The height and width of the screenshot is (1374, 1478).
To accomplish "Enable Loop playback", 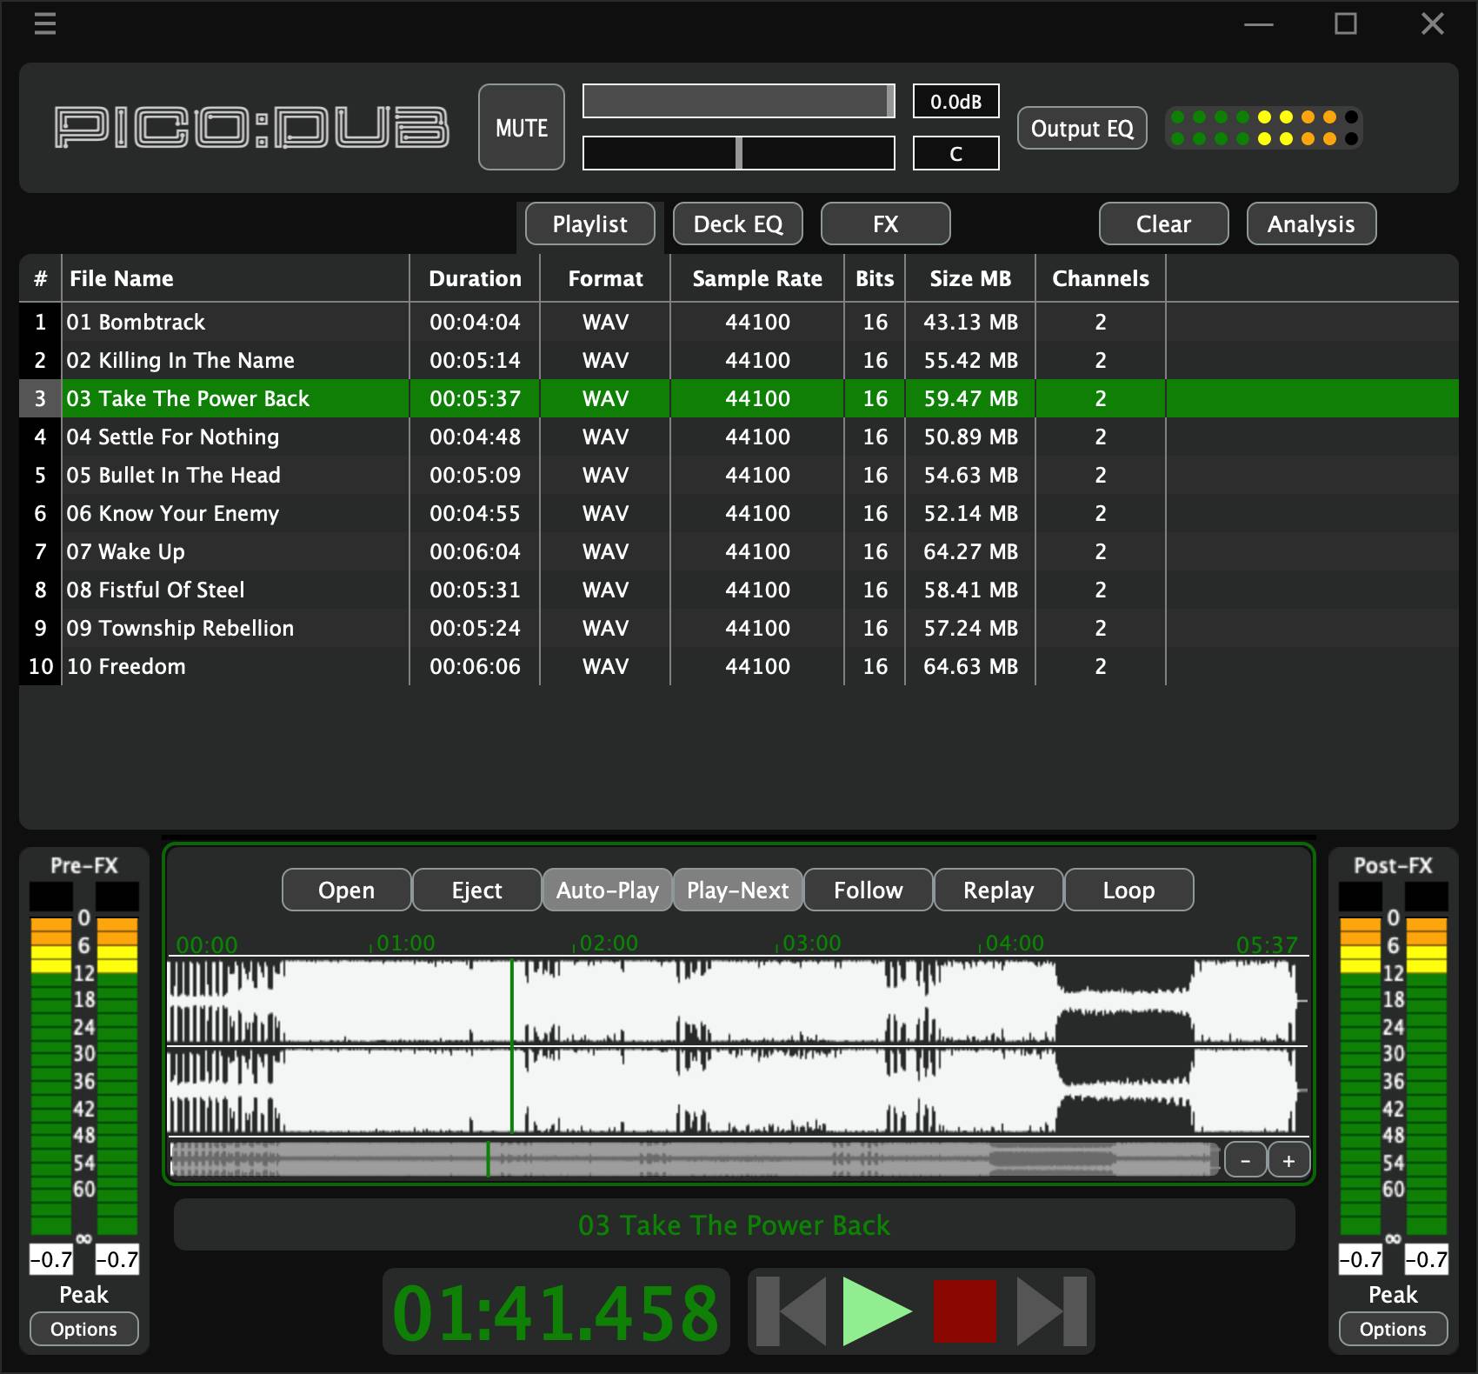I will click(x=1128, y=890).
